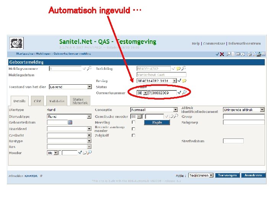Viewport: 275px width, 206px height.
Task: Open the folder icon next to Beslag
Action: tap(184, 80)
